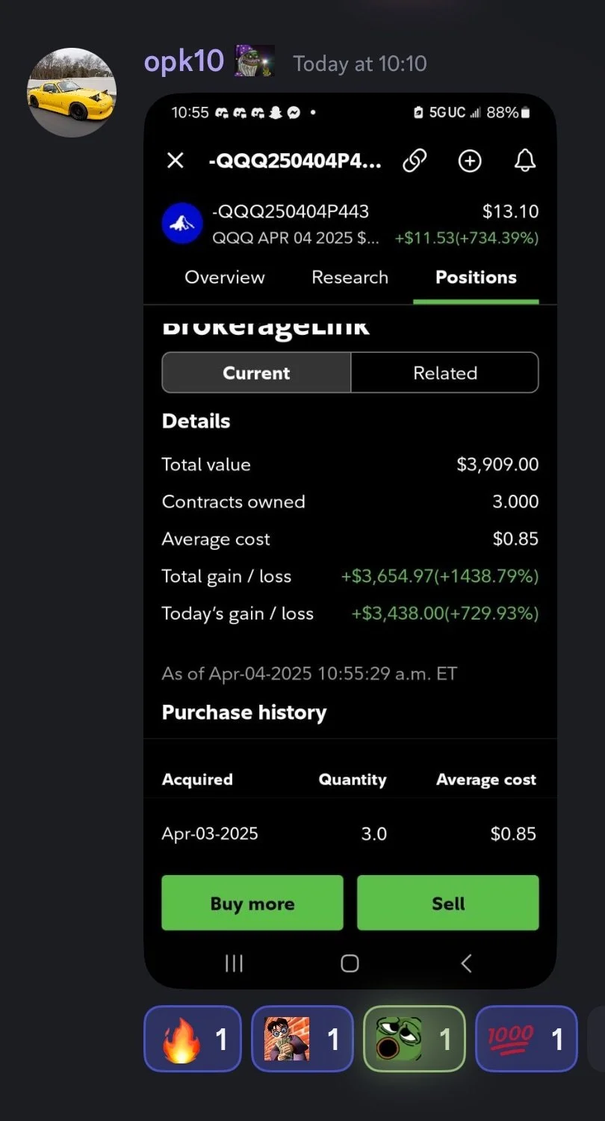Tap the 10:55 status bar clock
Viewport: 605px width, 1121px height.
tap(190, 112)
